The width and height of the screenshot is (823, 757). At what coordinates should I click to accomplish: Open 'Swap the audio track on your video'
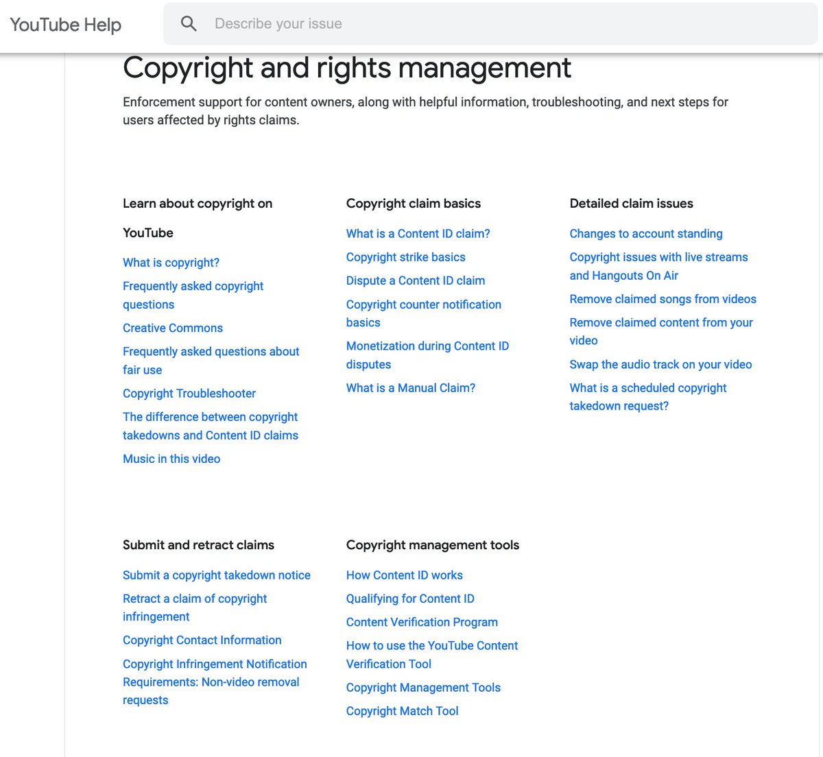click(x=660, y=365)
